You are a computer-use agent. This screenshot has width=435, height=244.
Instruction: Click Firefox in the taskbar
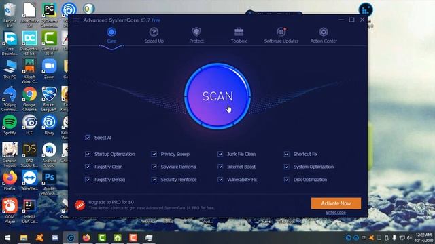(x=86, y=238)
